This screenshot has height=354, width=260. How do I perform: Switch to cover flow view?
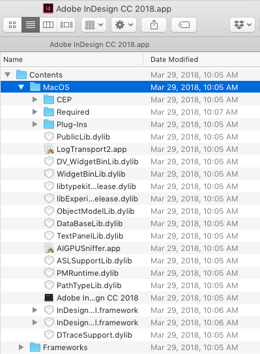66,25
